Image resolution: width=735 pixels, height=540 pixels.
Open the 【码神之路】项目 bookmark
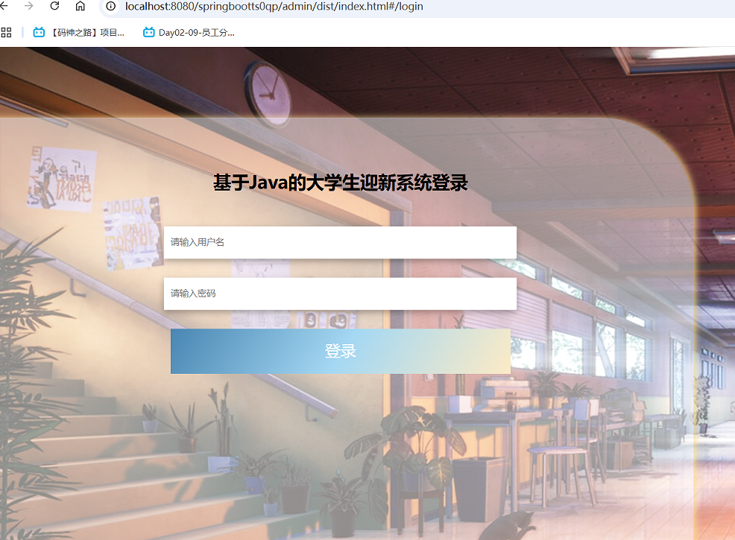(79, 32)
